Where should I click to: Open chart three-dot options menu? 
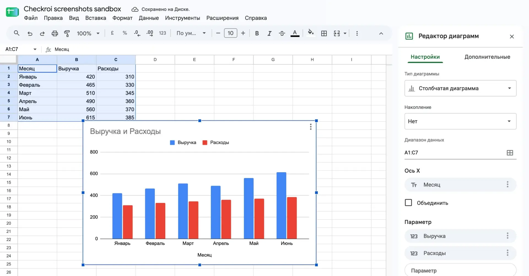pos(311,127)
